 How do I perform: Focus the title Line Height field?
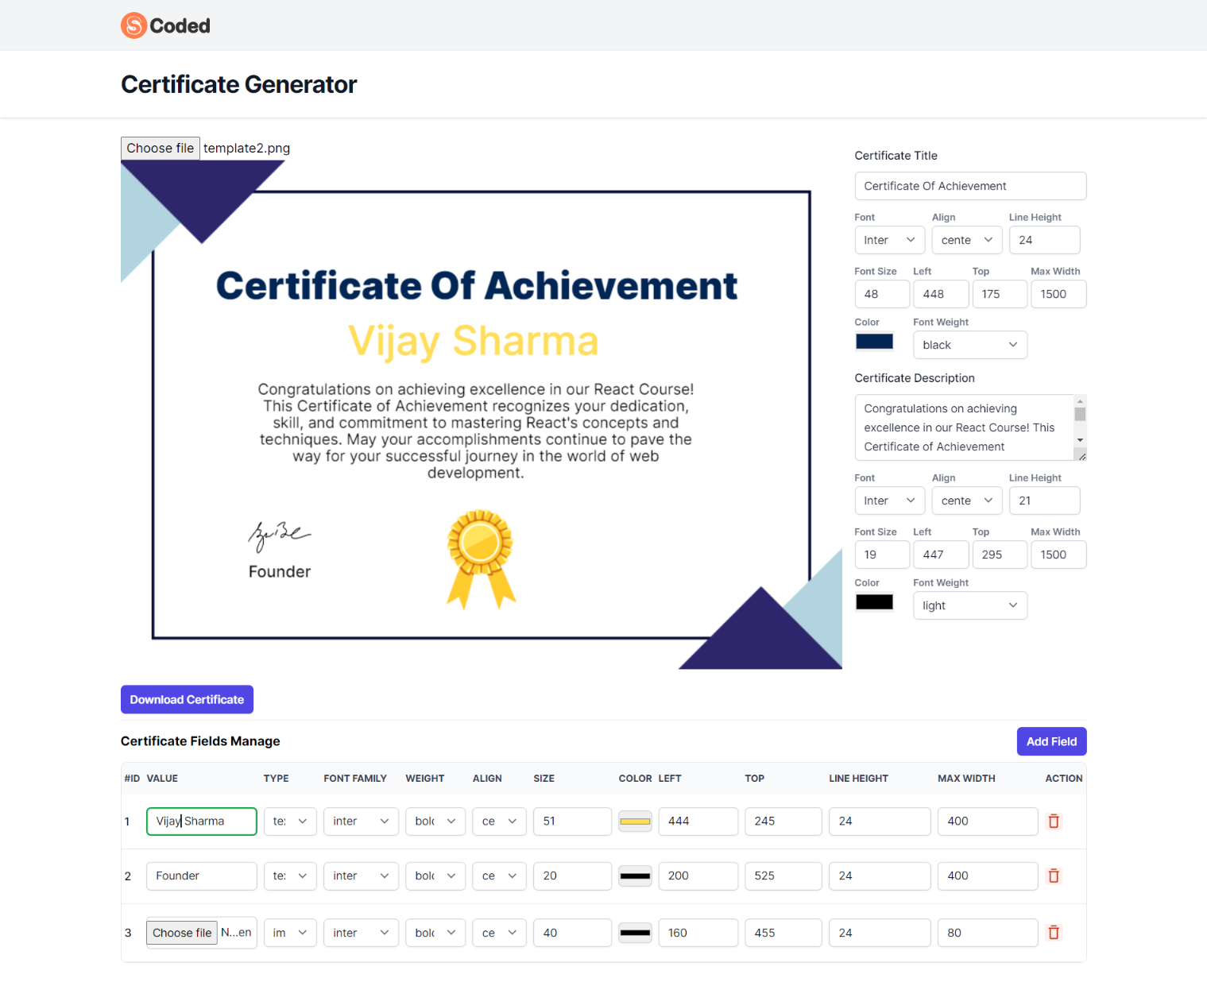(x=1044, y=240)
